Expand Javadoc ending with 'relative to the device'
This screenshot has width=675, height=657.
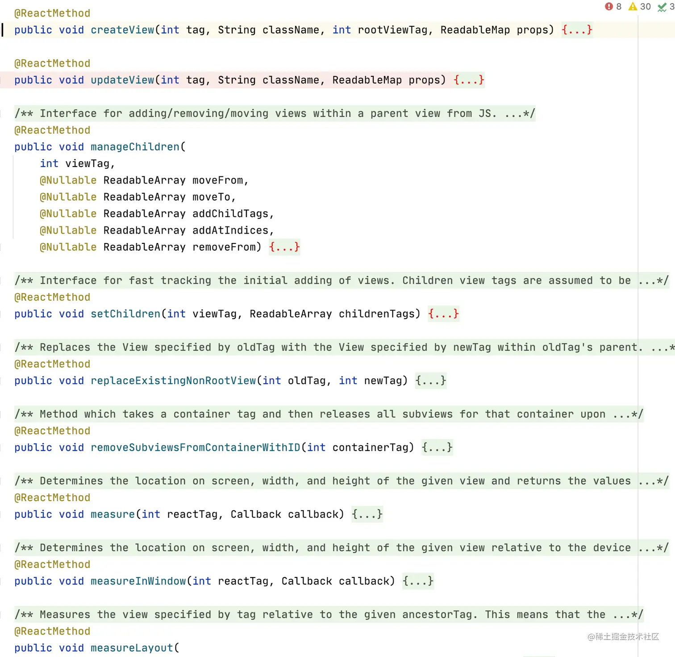(342, 548)
